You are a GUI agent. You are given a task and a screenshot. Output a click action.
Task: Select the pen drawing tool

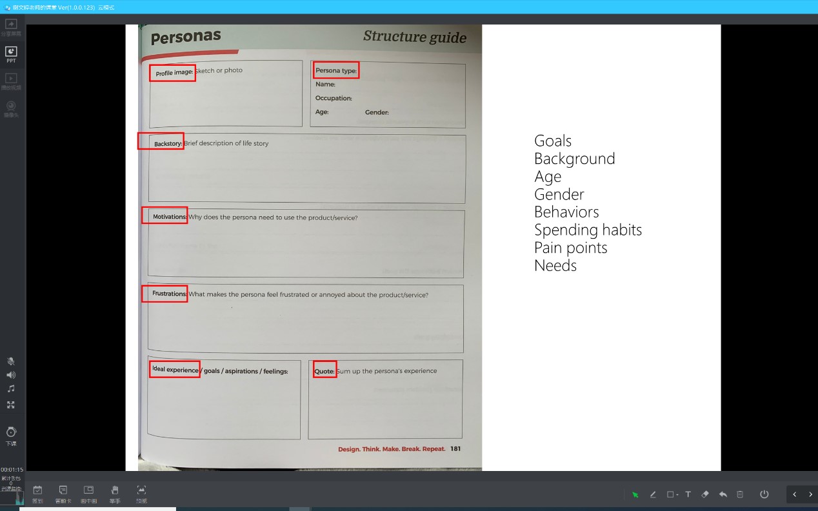(653, 495)
